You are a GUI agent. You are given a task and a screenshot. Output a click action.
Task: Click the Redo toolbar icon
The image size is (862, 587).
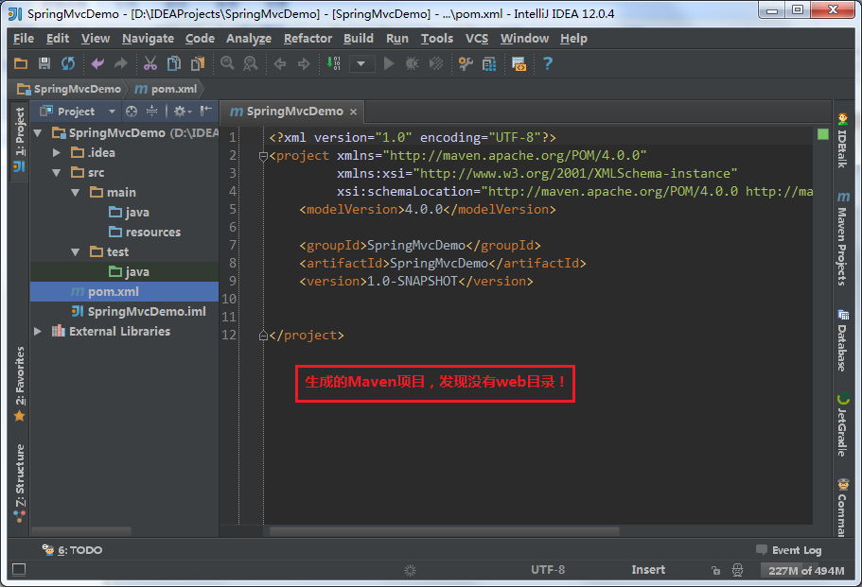tap(121, 63)
